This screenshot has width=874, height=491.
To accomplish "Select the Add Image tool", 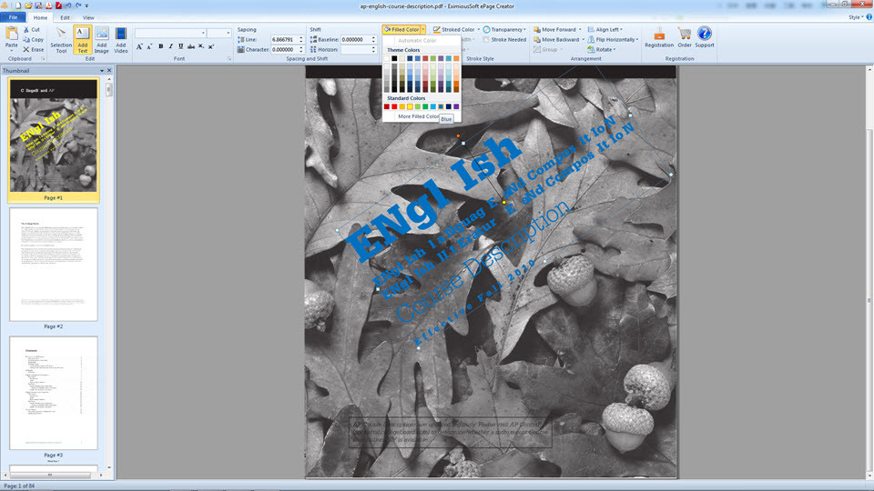I will point(101,39).
